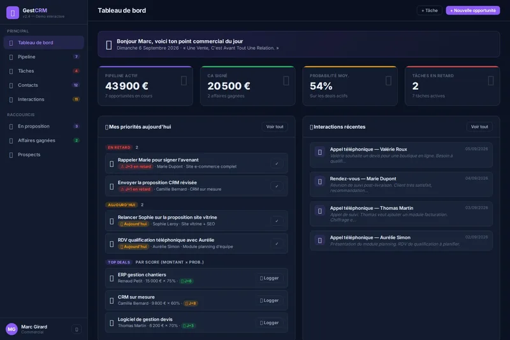Click Logger for Logiciel de gestion devis

[269, 323]
